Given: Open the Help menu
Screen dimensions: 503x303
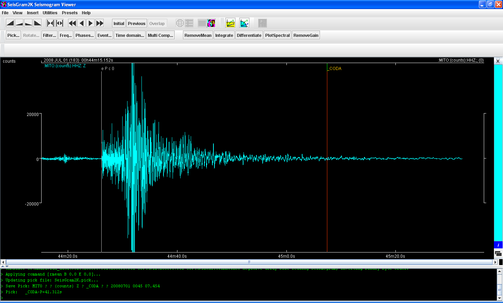Looking at the screenshot, I should coord(86,13).
